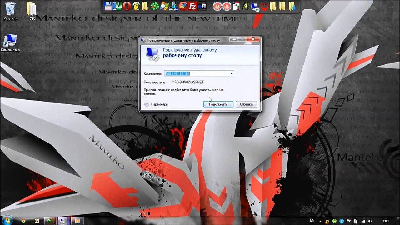Open the red and green taskbar app

37,221
